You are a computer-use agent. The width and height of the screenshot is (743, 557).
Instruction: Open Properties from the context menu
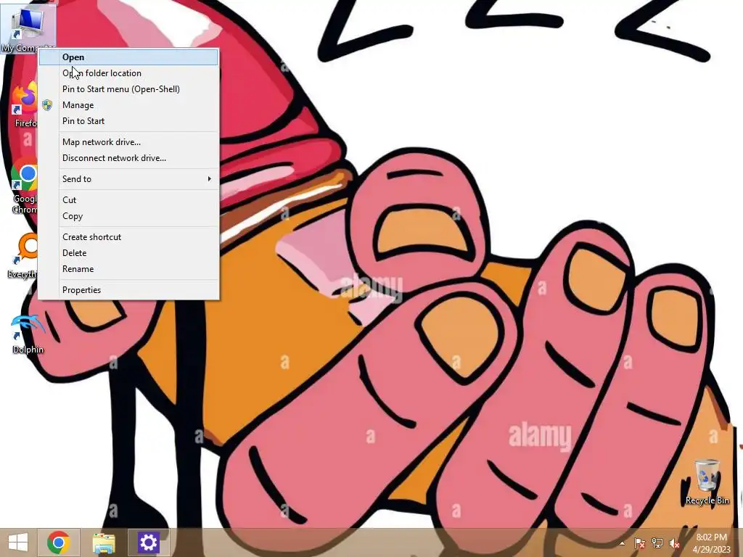[128, 290]
